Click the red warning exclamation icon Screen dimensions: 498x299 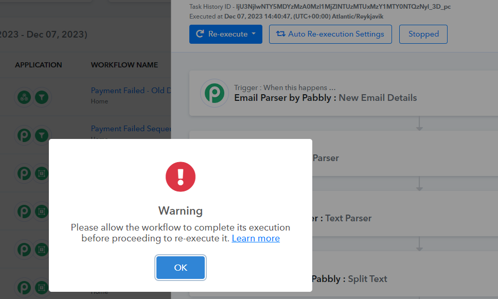point(181,177)
